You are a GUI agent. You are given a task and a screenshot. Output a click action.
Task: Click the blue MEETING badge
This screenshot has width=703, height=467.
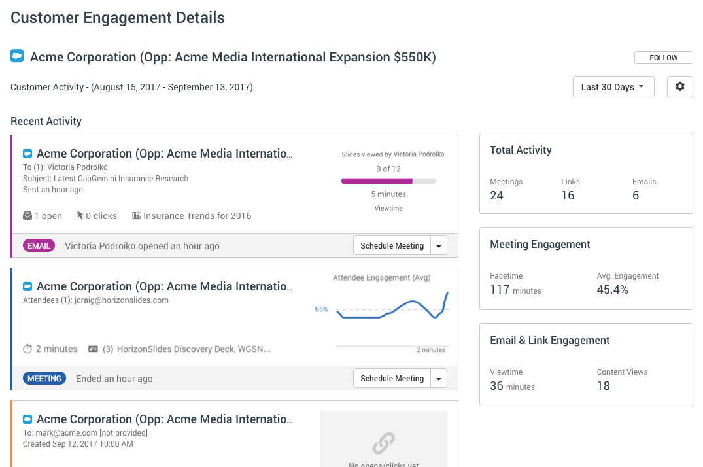[x=44, y=379]
